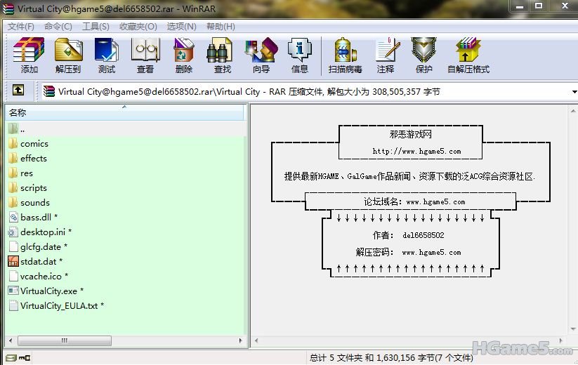Click the drive icon in status bar
The width and height of the screenshot is (578, 365).
(x=11, y=357)
